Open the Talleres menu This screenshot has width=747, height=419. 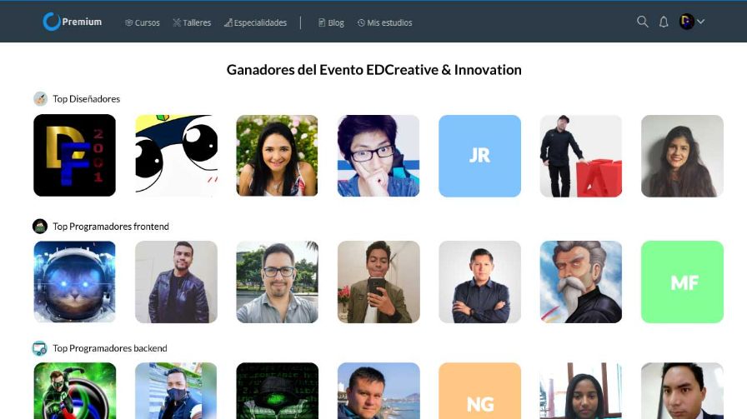[x=192, y=22]
